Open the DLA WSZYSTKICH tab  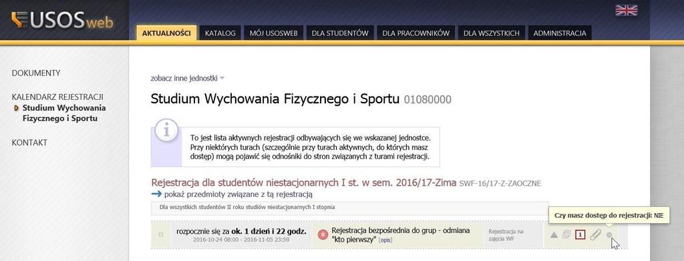[x=491, y=33]
